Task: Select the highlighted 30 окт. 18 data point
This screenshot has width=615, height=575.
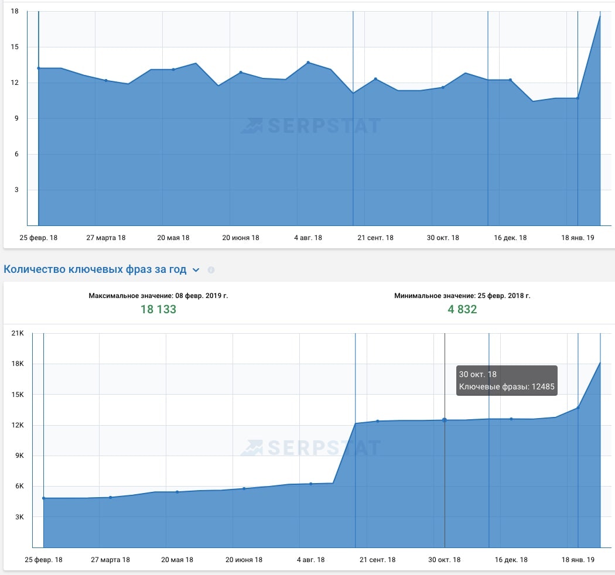Action: point(445,420)
